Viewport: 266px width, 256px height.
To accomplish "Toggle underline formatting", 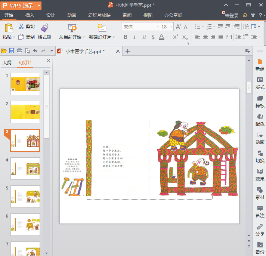I will 144,37.
